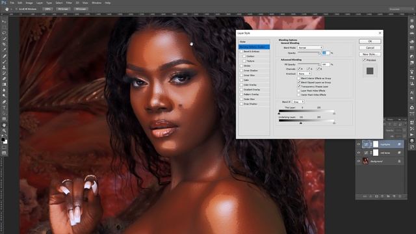This screenshot has height=234, width=416.
Task: Enable the Inner Shadow checkbox
Action: (x=241, y=71)
